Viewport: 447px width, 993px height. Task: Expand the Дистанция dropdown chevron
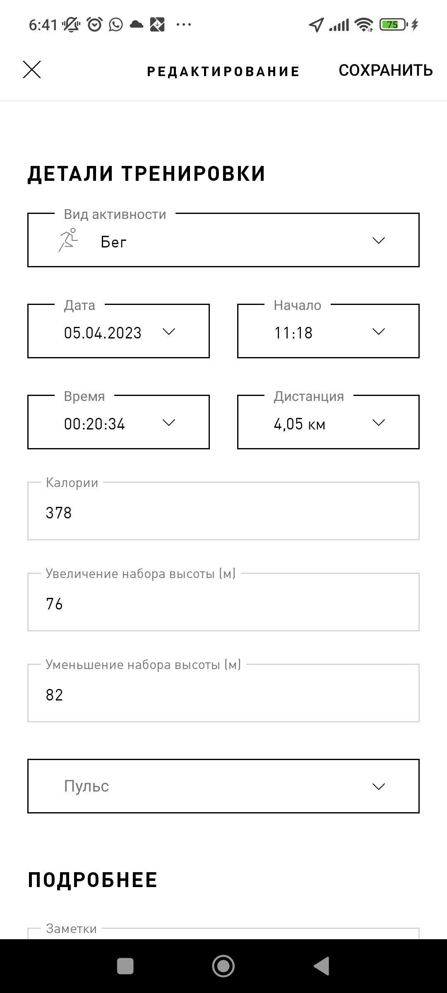click(x=379, y=422)
